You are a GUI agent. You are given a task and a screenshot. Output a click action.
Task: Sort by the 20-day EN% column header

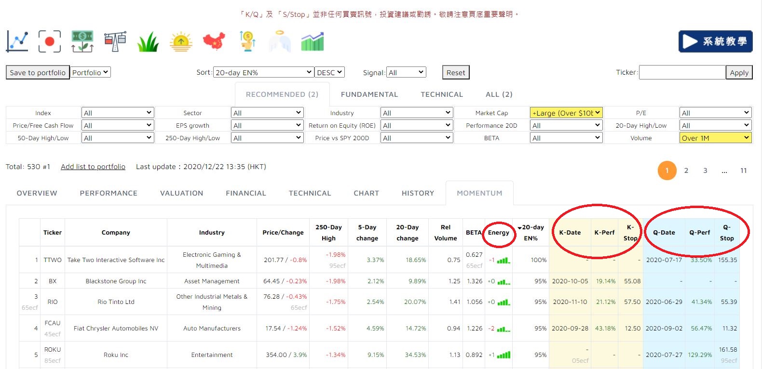tap(531, 233)
